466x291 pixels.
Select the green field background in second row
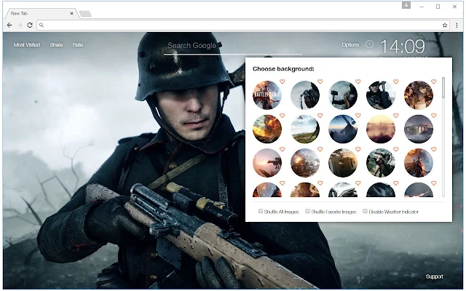click(x=305, y=129)
